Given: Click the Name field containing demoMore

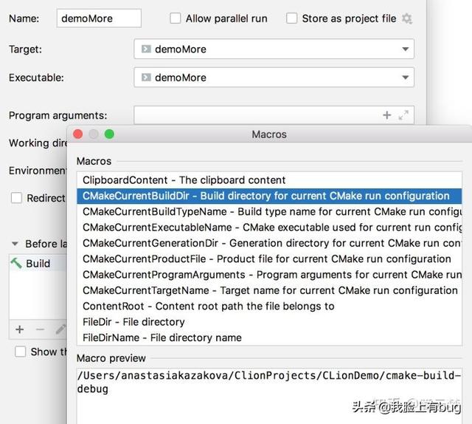Looking at the screenshot, I should point(99,18).
